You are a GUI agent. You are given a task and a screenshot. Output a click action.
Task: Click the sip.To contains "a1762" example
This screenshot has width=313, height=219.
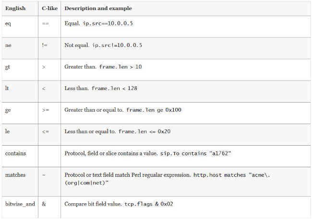tap(196, 153)
